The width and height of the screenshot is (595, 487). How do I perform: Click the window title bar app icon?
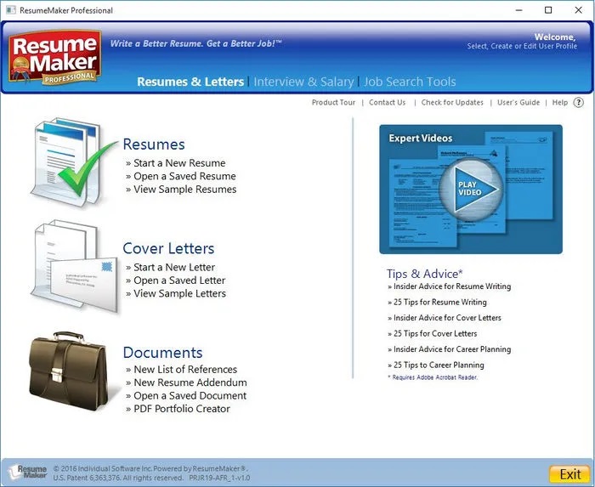tap(11, 10)
